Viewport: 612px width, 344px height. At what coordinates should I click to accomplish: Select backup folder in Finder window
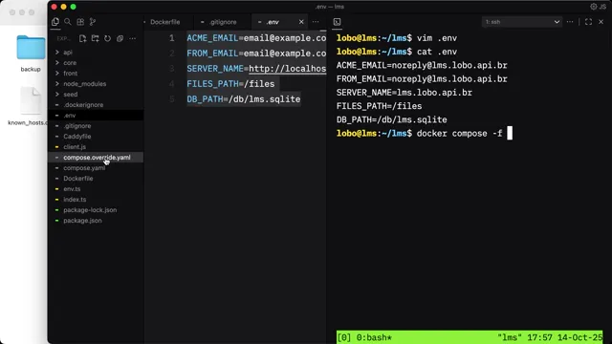coord(31,54)
